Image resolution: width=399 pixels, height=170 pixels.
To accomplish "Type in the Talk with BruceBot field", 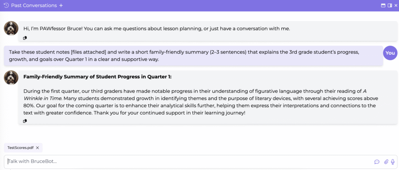I will coord(187,161).
